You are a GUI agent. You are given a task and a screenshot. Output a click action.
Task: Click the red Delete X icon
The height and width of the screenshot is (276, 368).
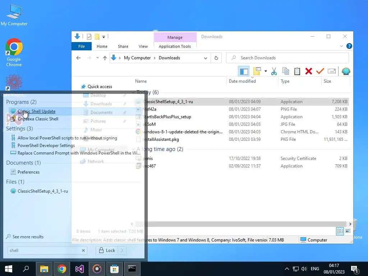coord(309,72)
